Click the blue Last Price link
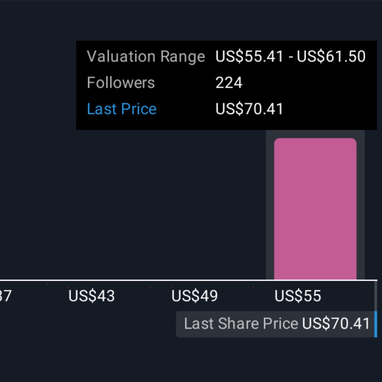Image resolution: width=382 pixels, height=382 pixels. click(x=121, y=109)
